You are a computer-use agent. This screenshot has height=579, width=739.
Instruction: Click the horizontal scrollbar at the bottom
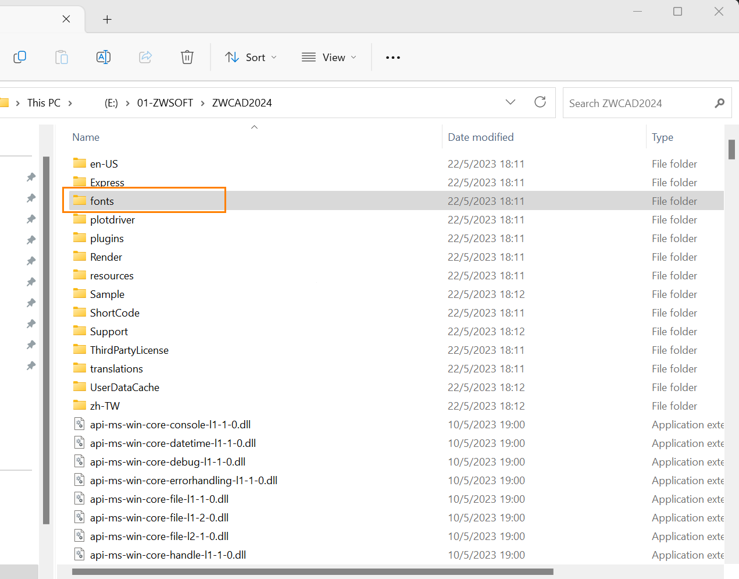click(x=313, y=571)
